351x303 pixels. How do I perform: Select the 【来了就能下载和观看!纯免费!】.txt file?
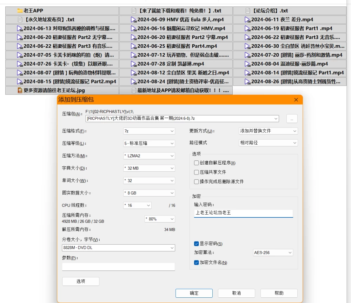coord(176,11)
